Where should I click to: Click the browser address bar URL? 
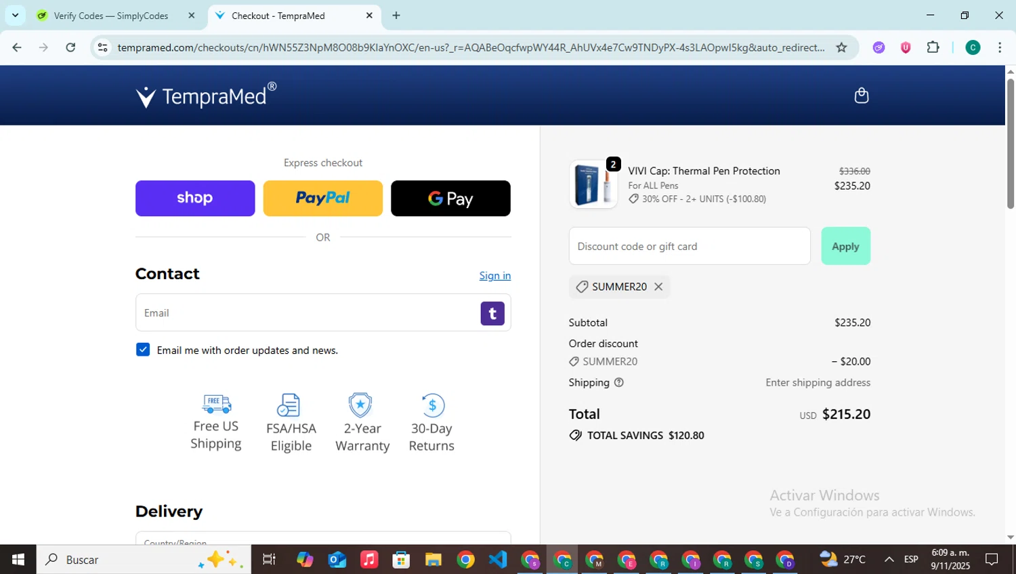(471, 47)
